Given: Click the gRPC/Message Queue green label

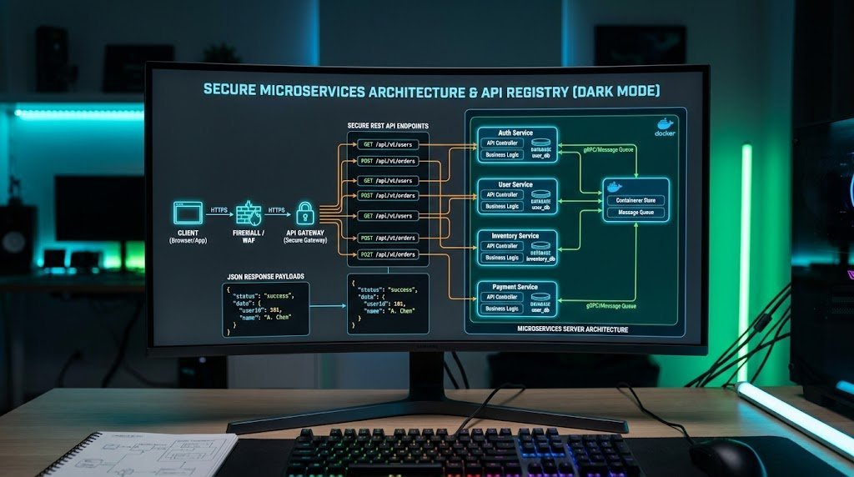Looking at the screenshot, I should point(608,150).
